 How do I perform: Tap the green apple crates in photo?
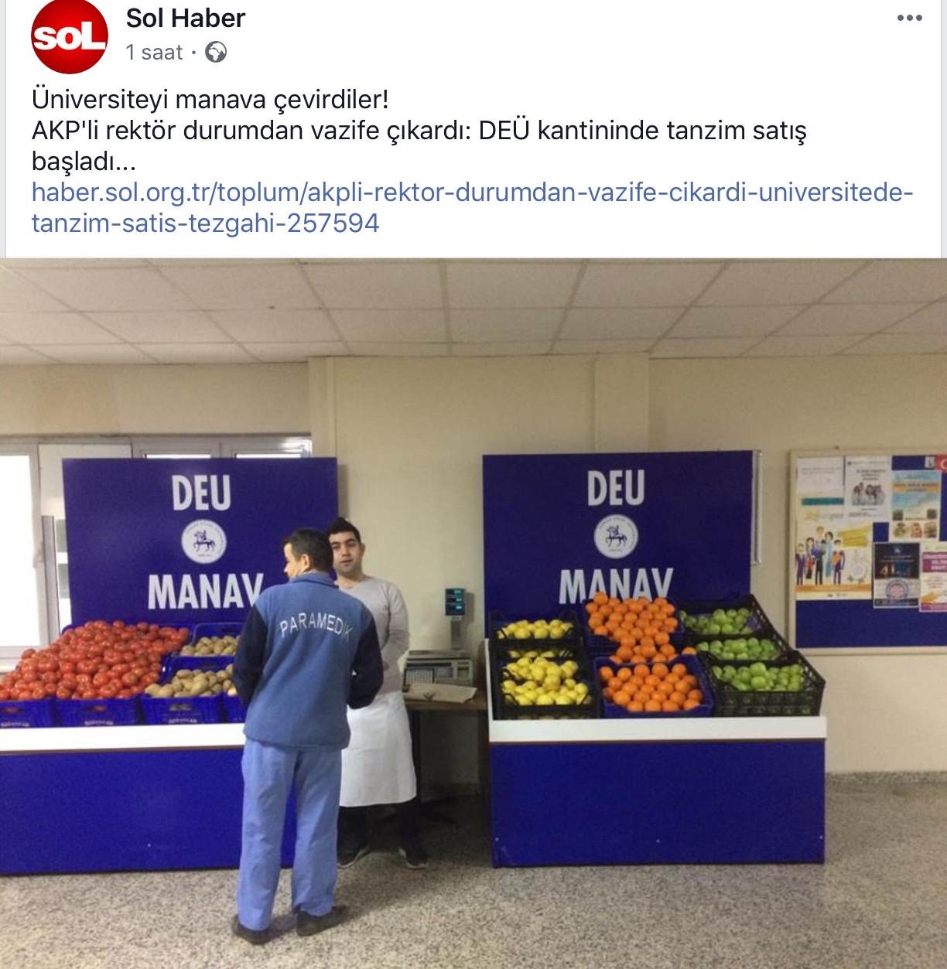[746, 656]
